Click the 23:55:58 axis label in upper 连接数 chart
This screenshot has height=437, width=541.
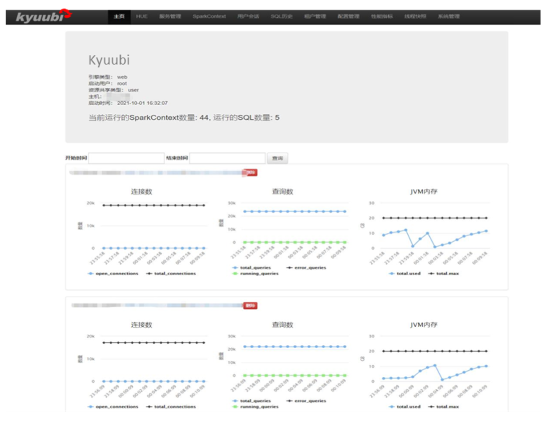click(97, 258)
